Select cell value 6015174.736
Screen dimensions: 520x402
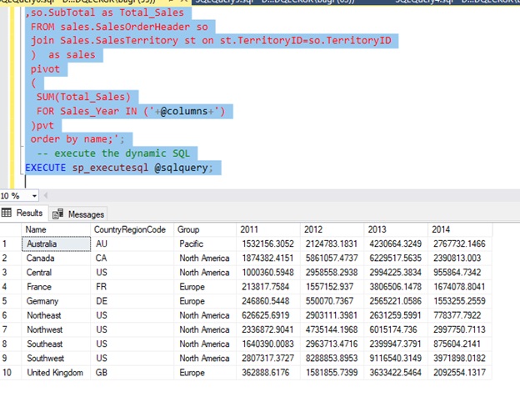tap(396, 329)
